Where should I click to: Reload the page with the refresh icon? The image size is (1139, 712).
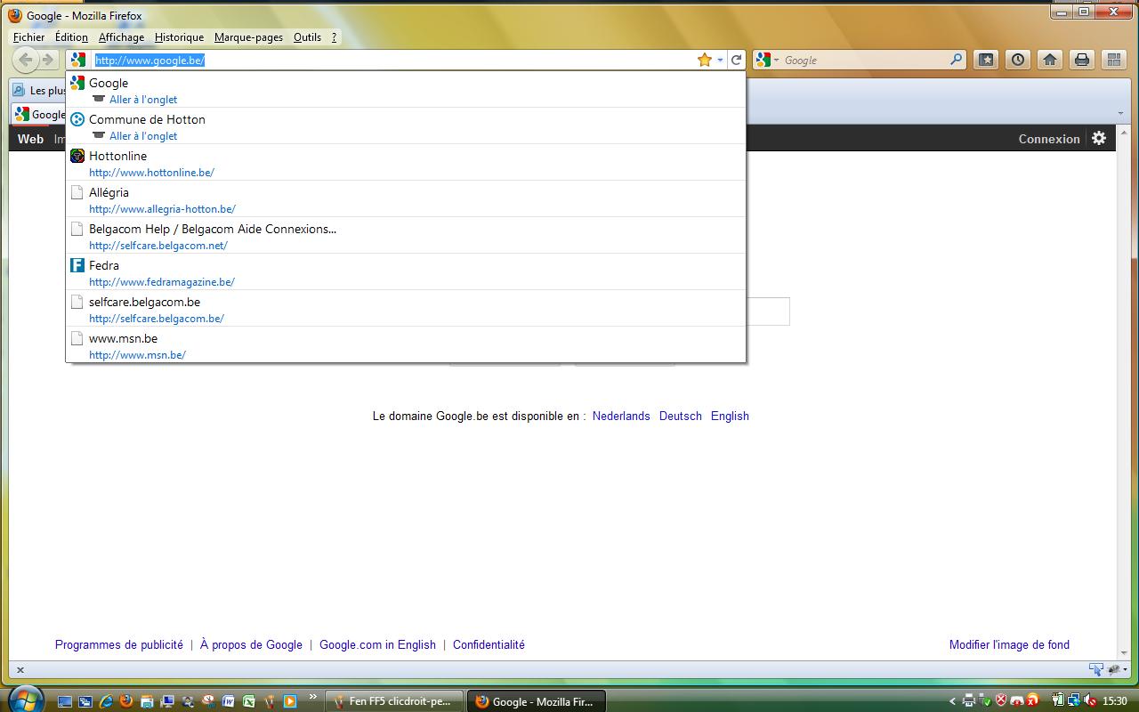736,60
